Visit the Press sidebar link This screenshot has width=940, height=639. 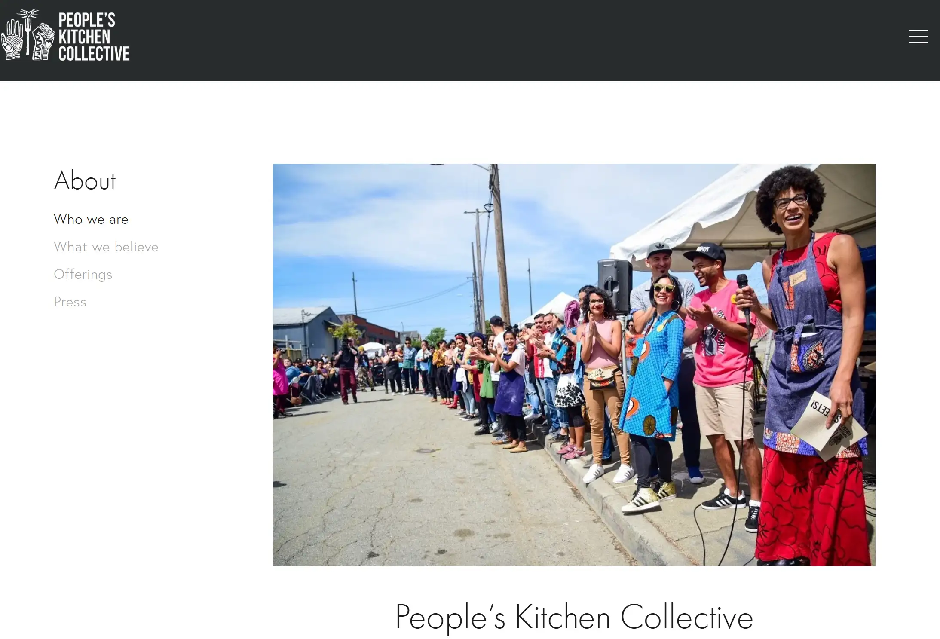tap(70, 302)
